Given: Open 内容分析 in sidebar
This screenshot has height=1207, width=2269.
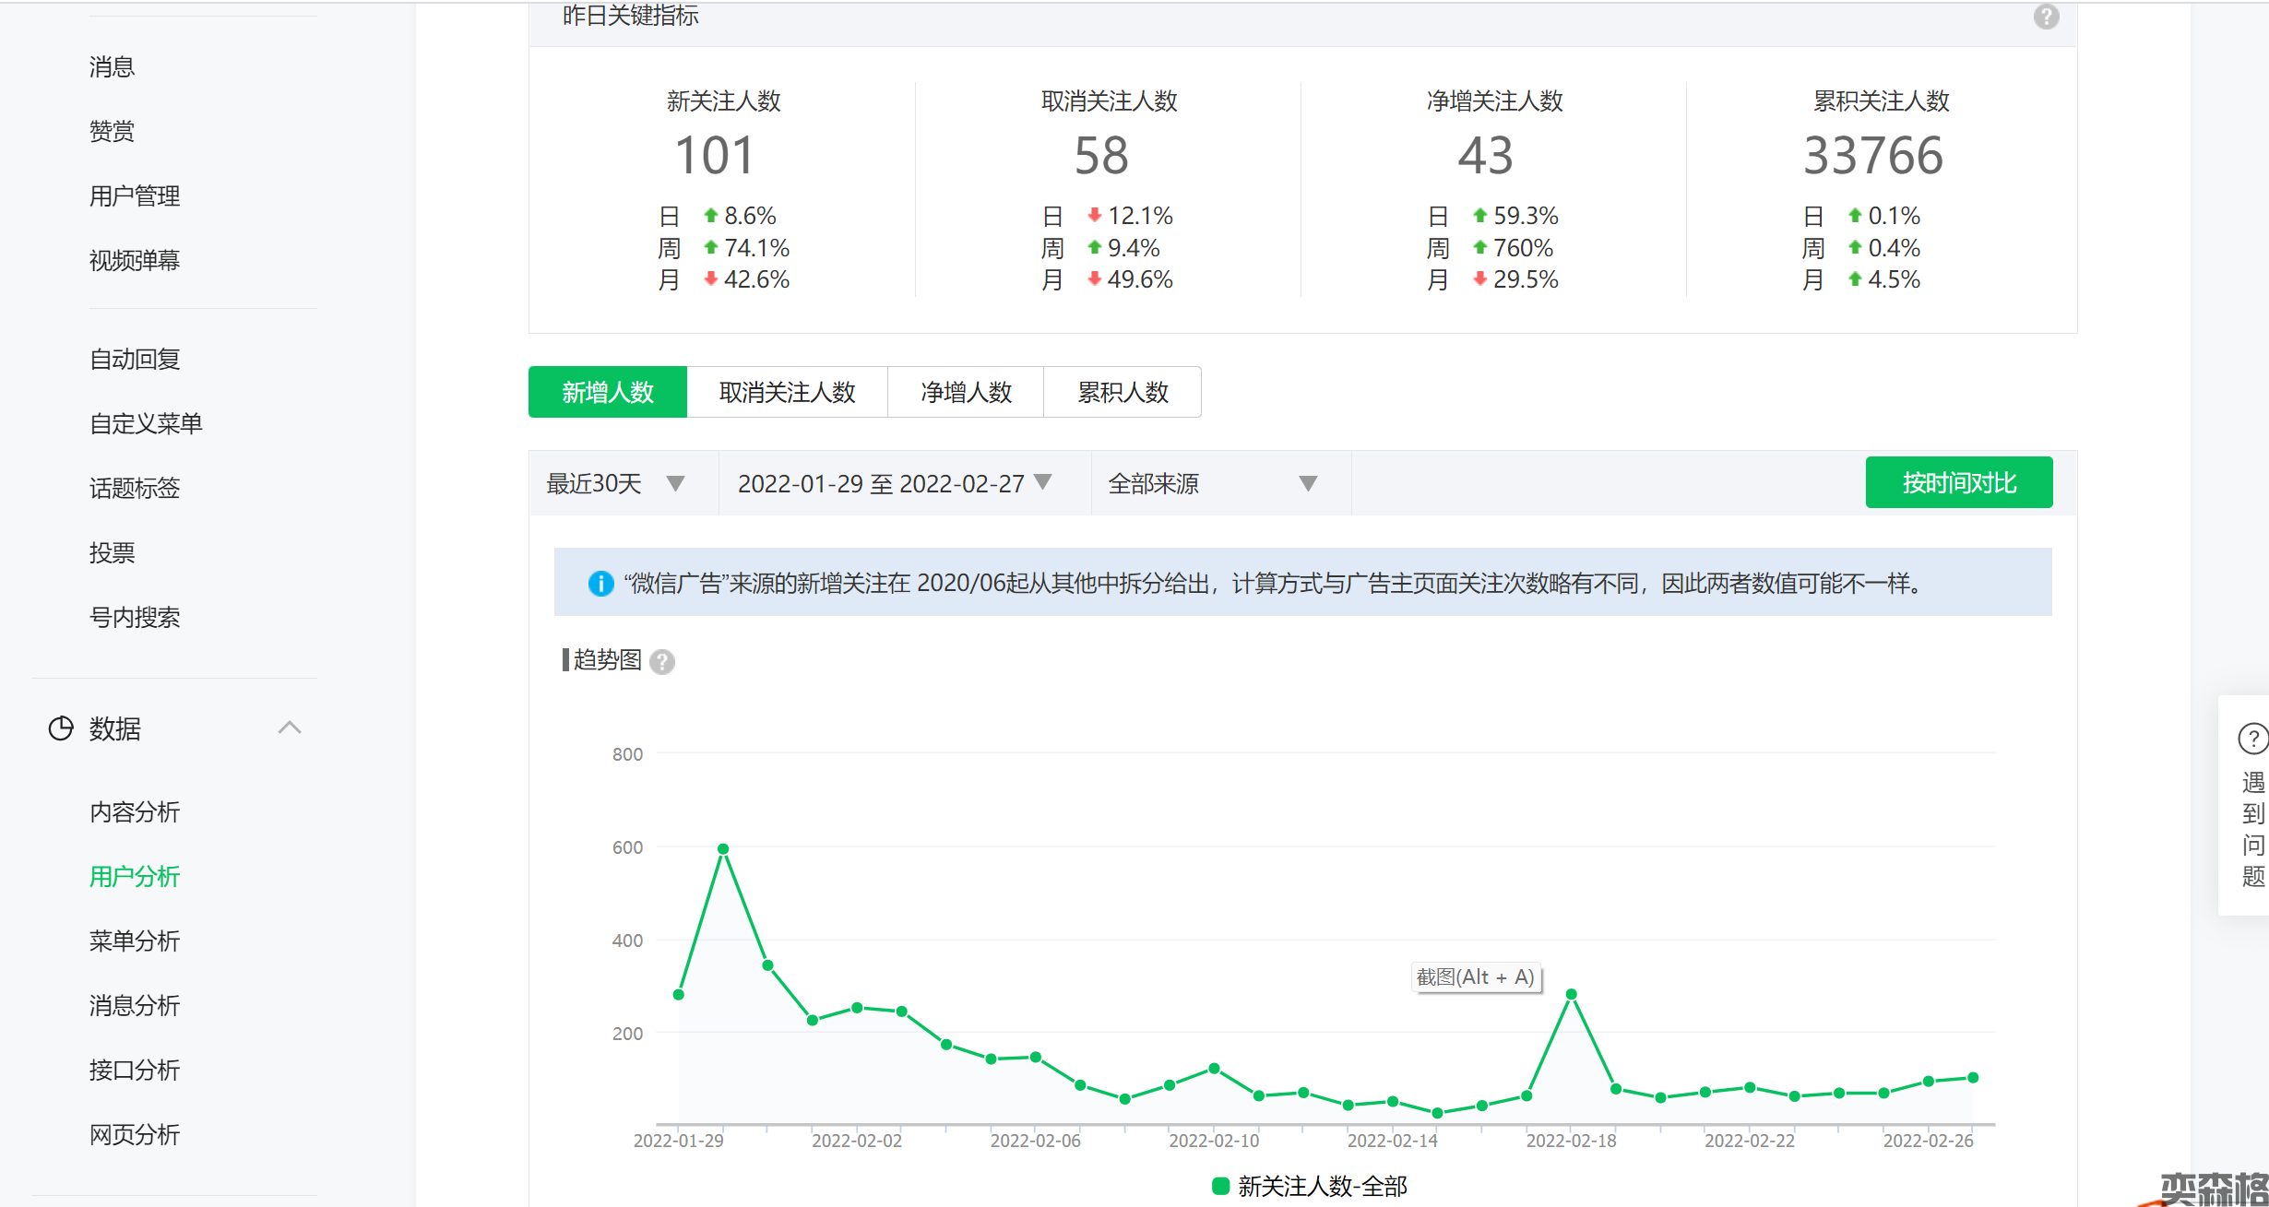Looking at the screenshot, I should pyautogui.click(x=135, y=811).
